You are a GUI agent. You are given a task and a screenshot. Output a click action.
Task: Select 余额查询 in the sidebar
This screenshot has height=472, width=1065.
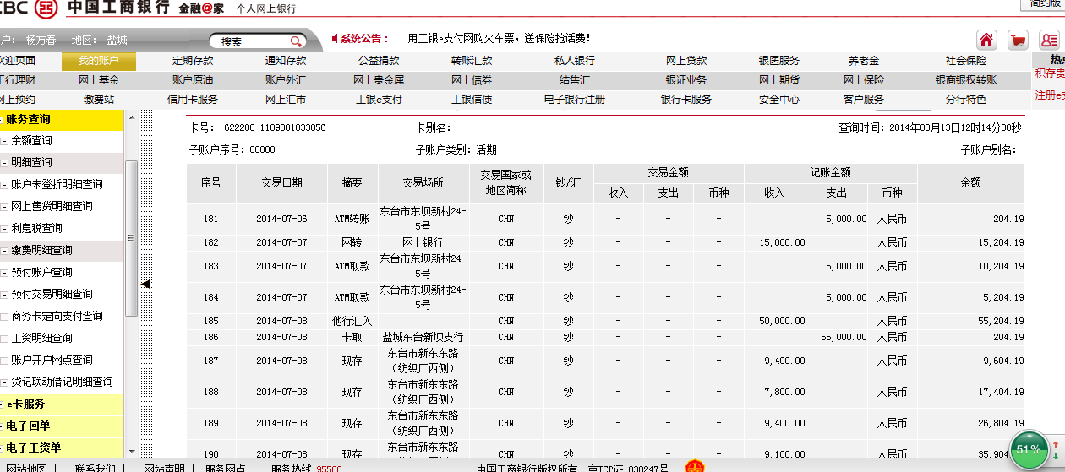31,141
